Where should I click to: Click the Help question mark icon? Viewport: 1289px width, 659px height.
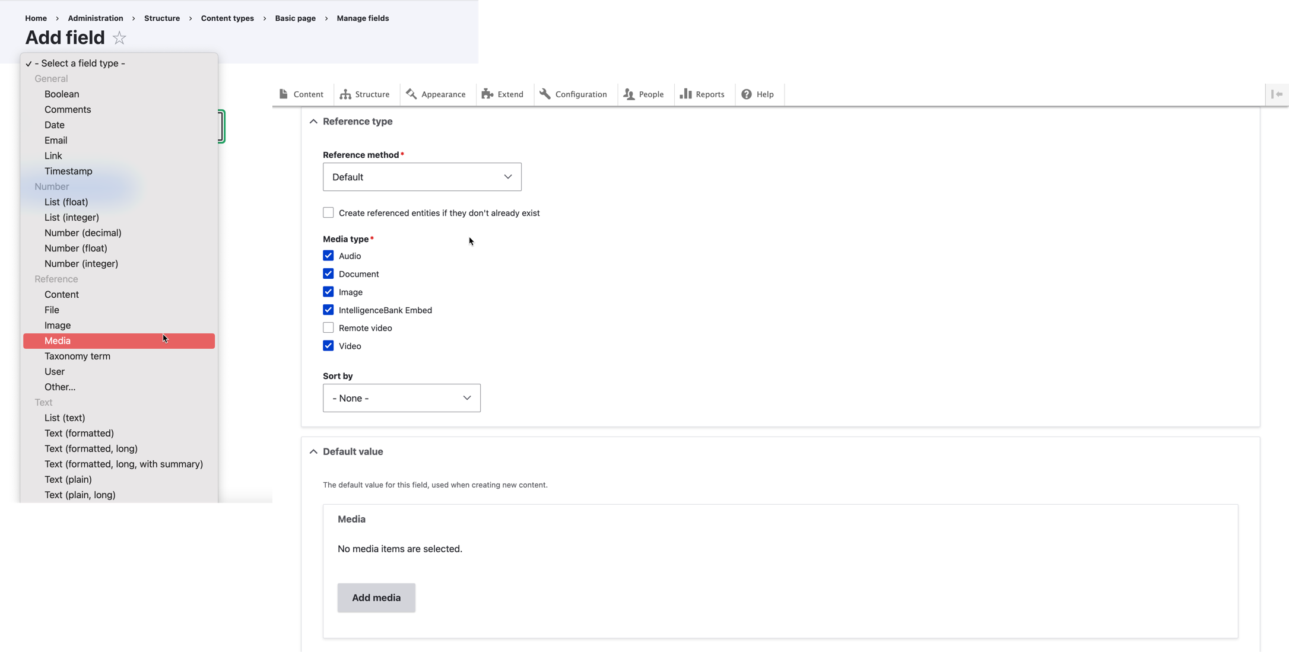[747, 94]
